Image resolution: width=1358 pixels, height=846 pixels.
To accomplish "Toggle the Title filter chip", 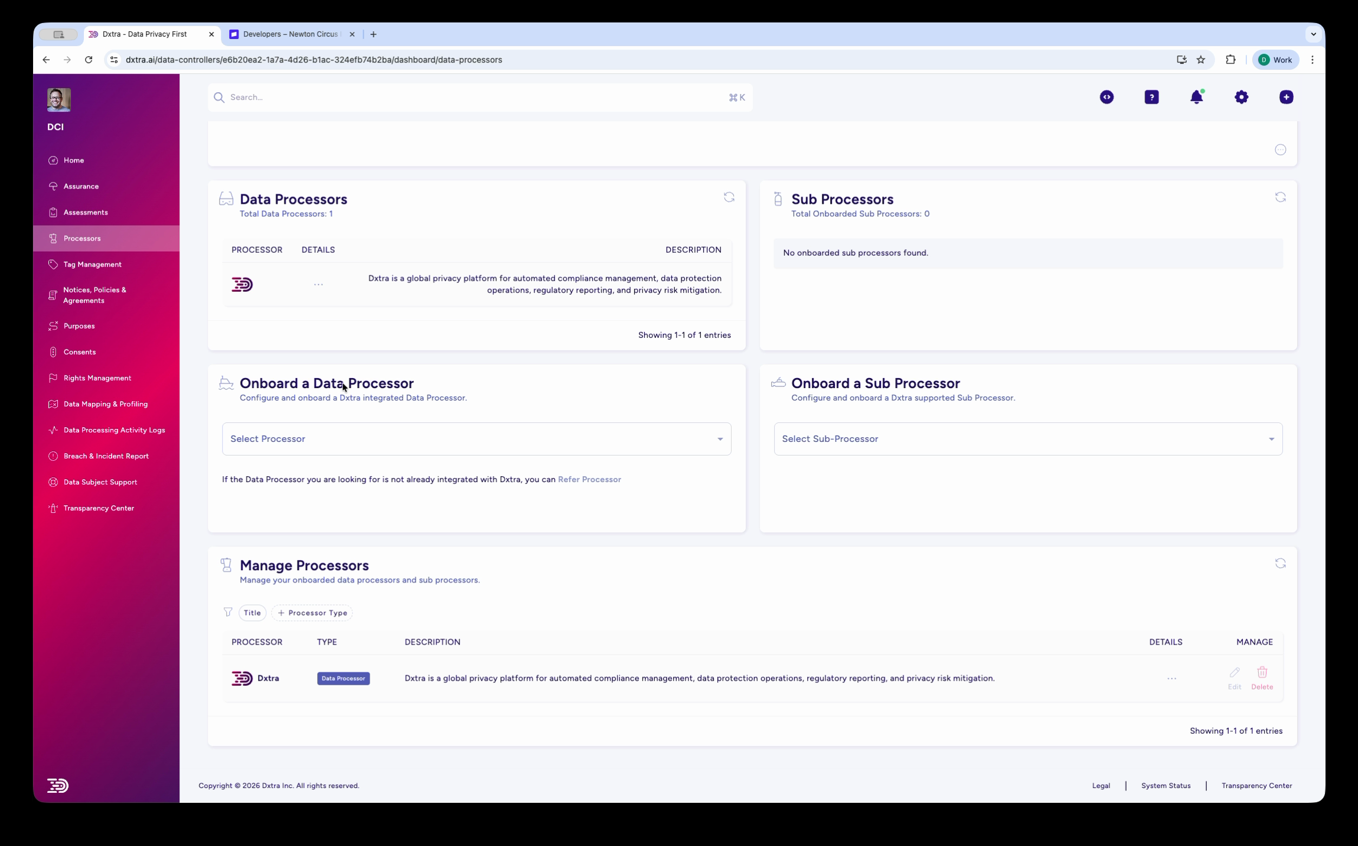I will [252, 613].
